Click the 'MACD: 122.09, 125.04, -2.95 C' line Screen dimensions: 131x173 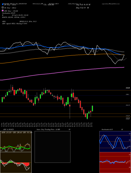coord(14,17)
